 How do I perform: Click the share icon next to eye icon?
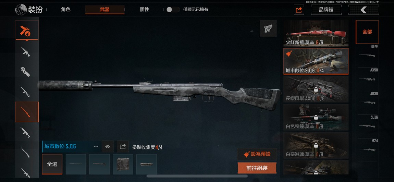123,147
